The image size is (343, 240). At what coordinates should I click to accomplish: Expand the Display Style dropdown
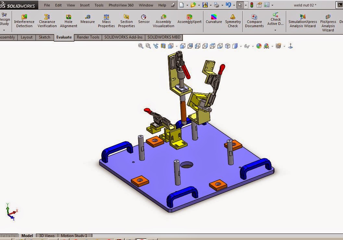point(241,46)
